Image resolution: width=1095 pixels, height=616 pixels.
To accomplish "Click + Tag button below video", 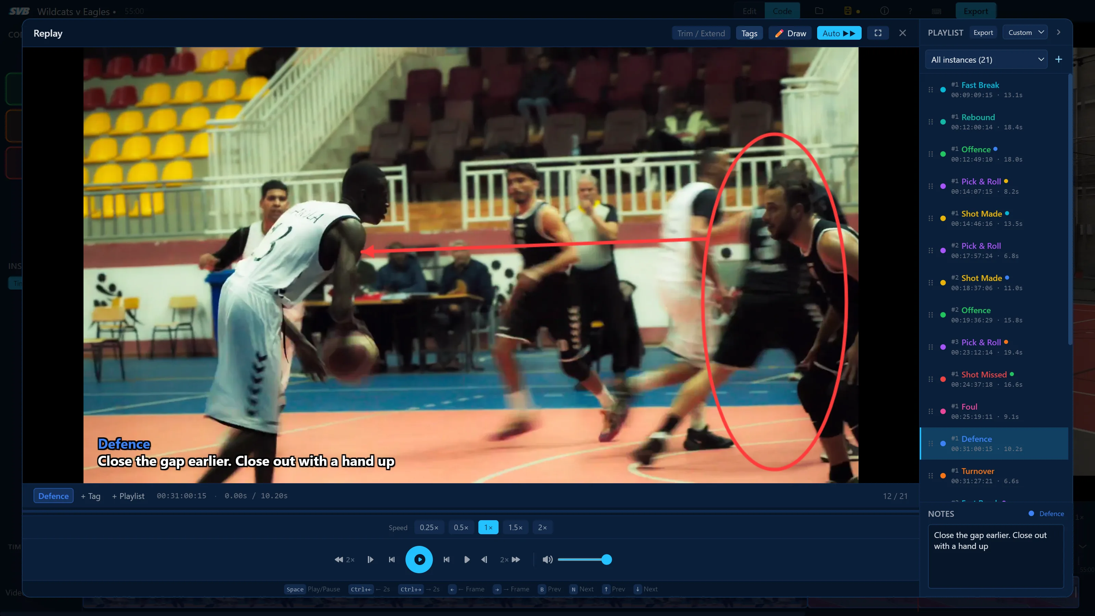I will pos(91,496).
